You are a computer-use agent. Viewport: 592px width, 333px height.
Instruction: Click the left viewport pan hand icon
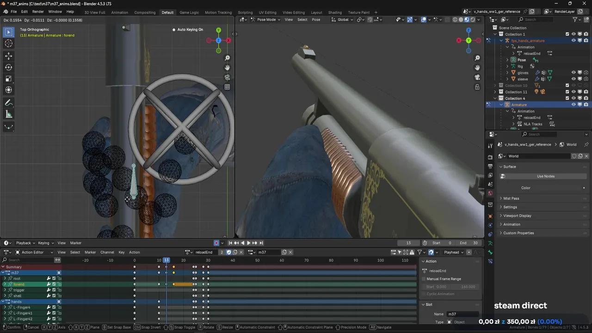pos(227,68)
